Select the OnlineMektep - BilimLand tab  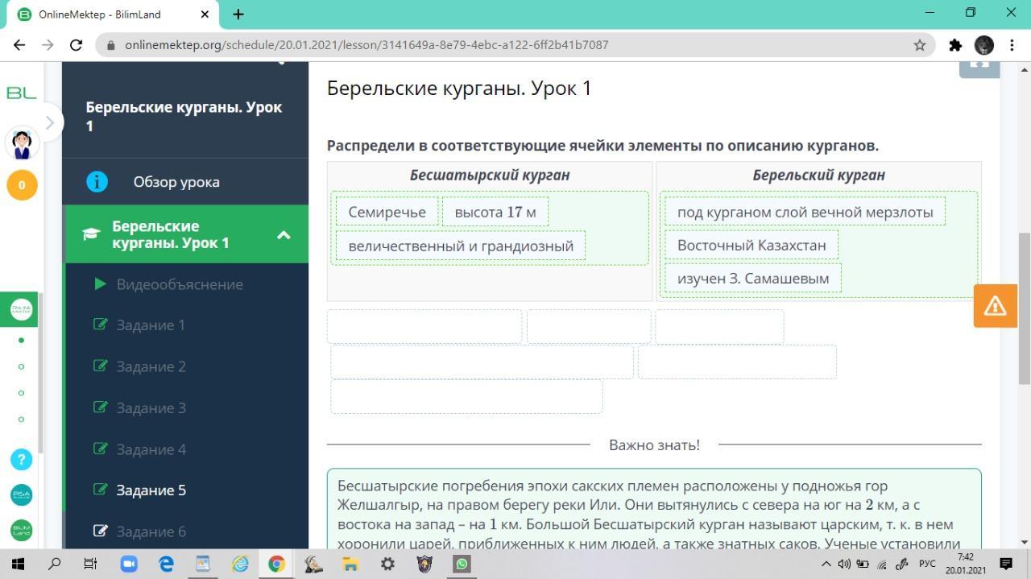coord(113,14)
